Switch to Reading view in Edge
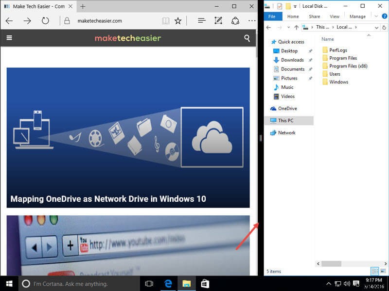The image size is (389, 291). 165,21
